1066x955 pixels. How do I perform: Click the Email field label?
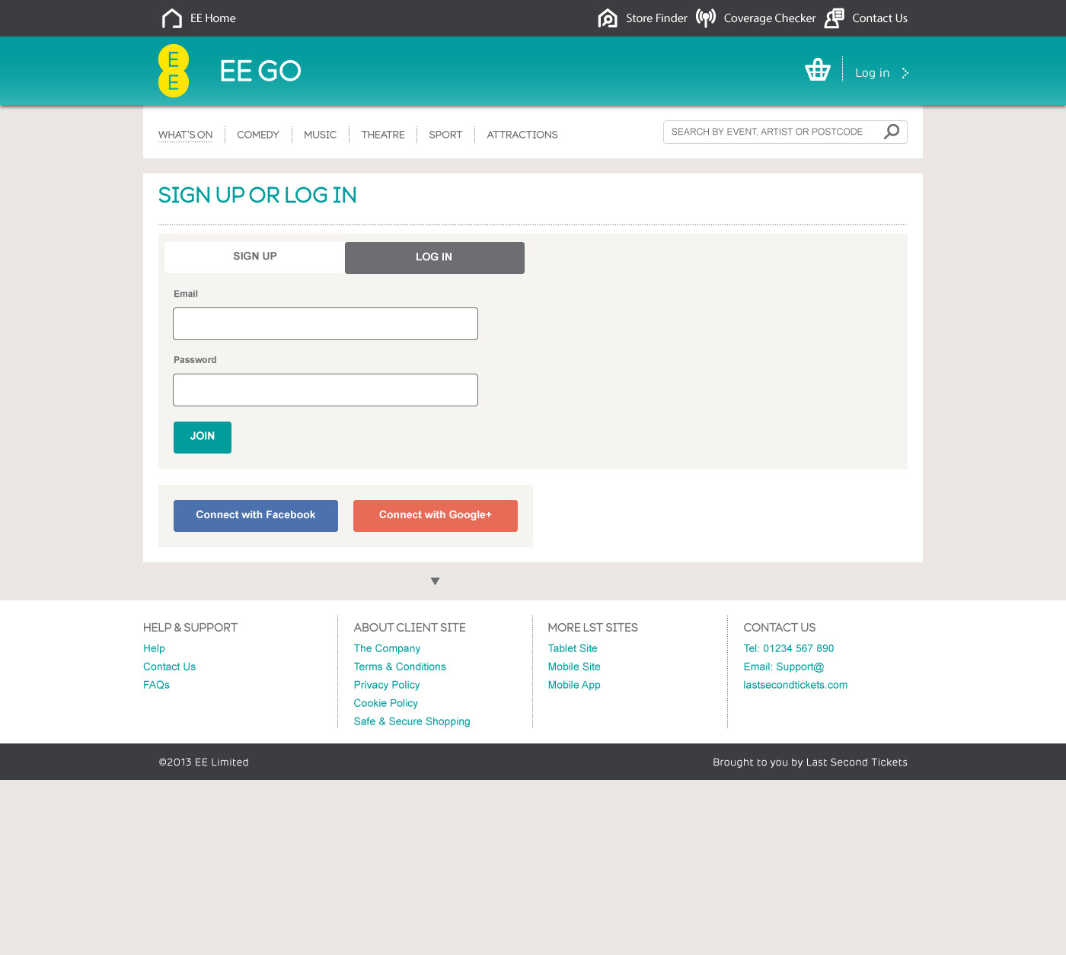(186, 294)
